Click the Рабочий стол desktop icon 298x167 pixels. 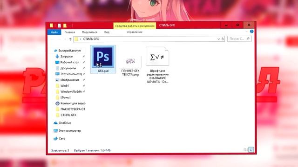57,62
